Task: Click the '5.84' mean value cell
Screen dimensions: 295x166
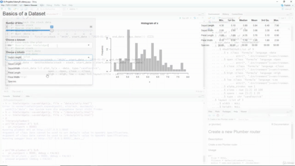Action: click(x=255, y=25)
